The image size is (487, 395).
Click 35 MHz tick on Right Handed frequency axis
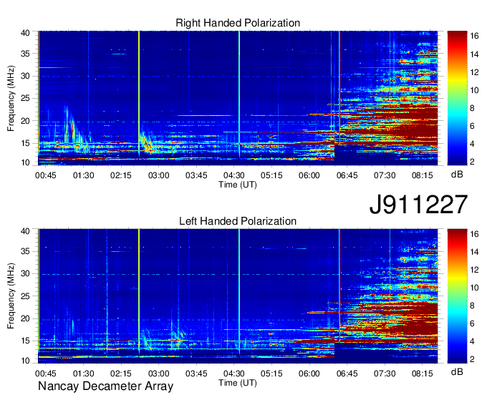coord(25,54)
